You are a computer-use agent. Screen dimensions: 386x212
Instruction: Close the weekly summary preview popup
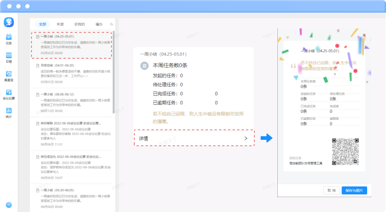click(x=364, y=35)
